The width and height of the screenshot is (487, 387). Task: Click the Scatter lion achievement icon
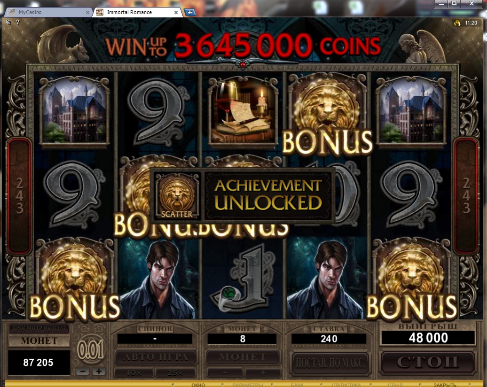tap(177, 196)
